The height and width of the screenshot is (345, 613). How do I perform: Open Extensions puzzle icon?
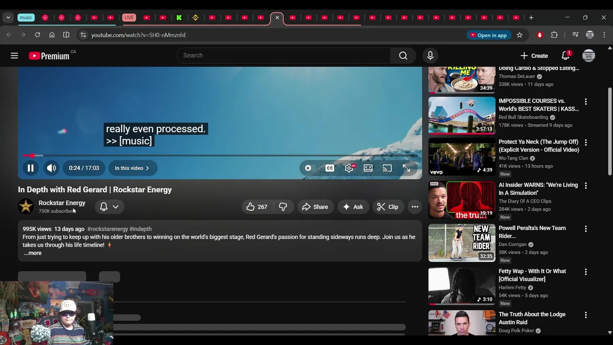[x=555, y=35]
